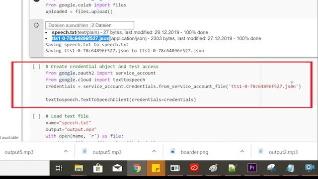
Task: Open the output2.mp3 download
Action: [x=283, y=152]
